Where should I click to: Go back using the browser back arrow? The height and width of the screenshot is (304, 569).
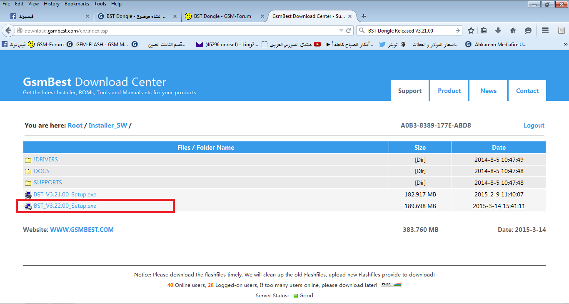tap(8, 30)
